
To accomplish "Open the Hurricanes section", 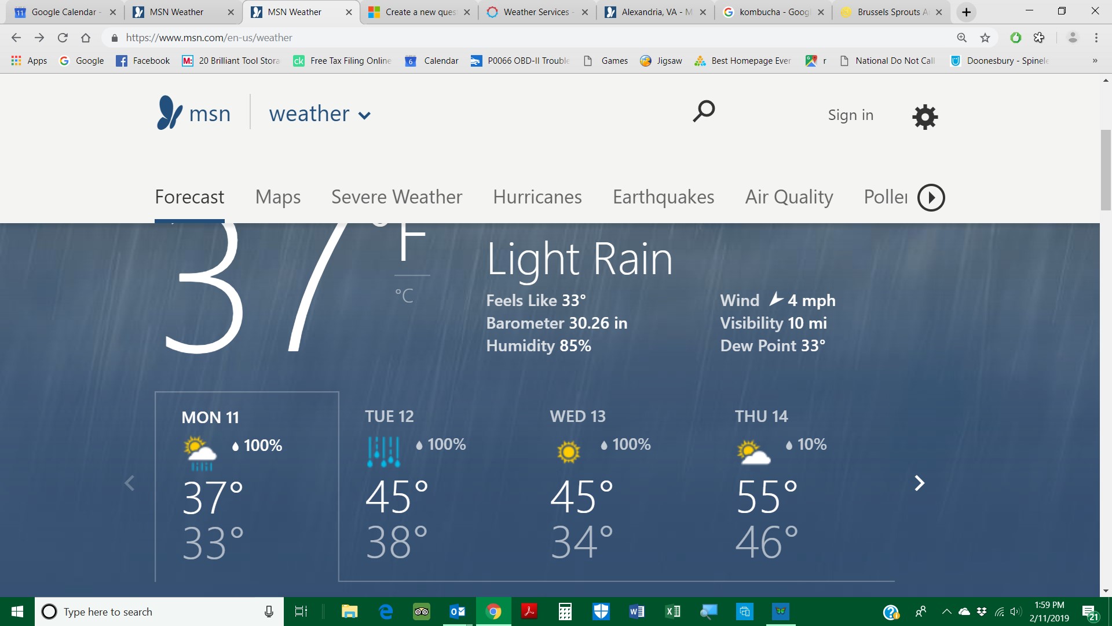I will (x=537, y=197).
